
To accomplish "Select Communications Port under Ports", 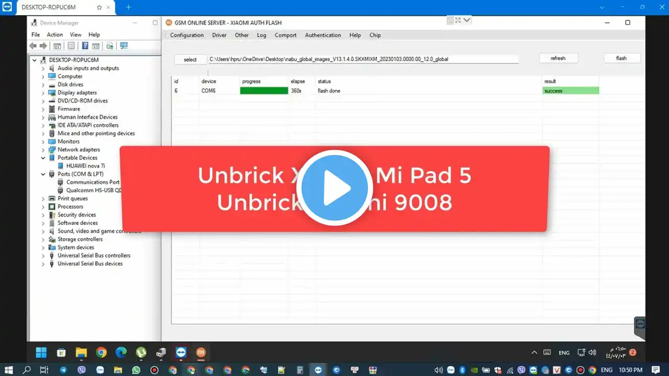I will point(93,182).
